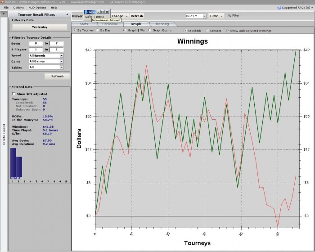This screenshot has width=315, height=252.
Task: Click the # Players minimum field
Action: [x=36, y=49]
